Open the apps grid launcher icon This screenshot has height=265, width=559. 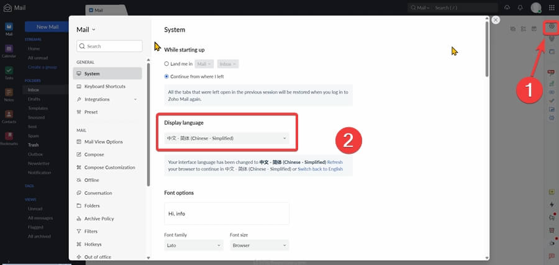pos(552,7)
